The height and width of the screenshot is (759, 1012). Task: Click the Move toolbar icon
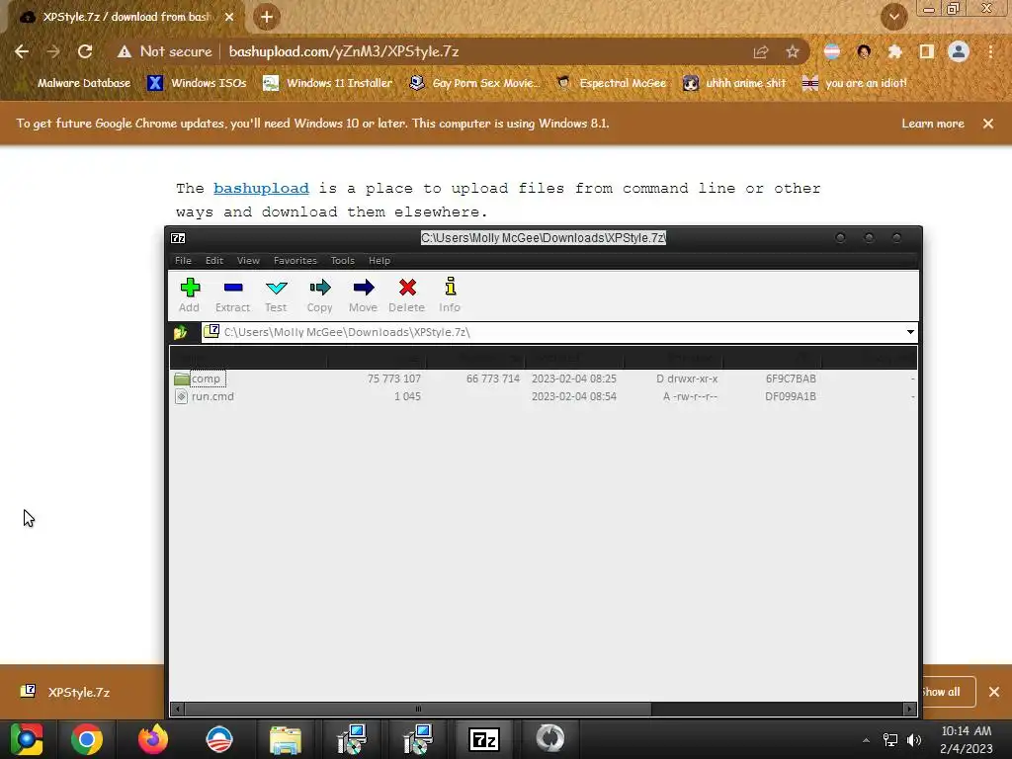coord(363,295)
